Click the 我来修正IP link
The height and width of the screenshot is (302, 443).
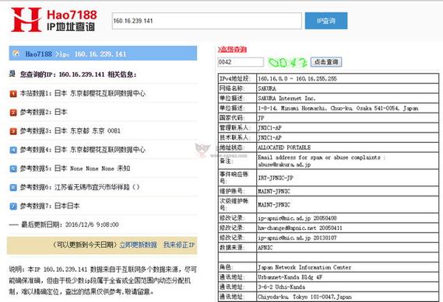click(179, 245)
